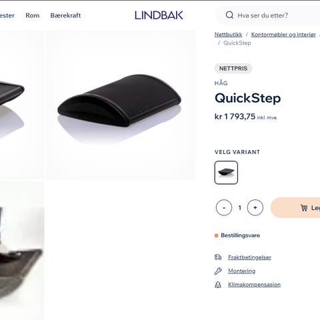Open the Nettbutikk breadcrumb link
This screenshot has width=320, height=320.
(228, 35)
